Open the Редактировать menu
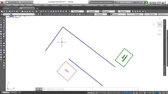 pyautogui.click(x=77, y=5)
